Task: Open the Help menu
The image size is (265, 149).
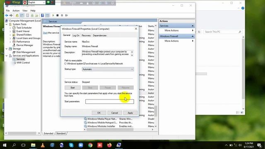Action: pyautogui.click(x=33, y=11)
